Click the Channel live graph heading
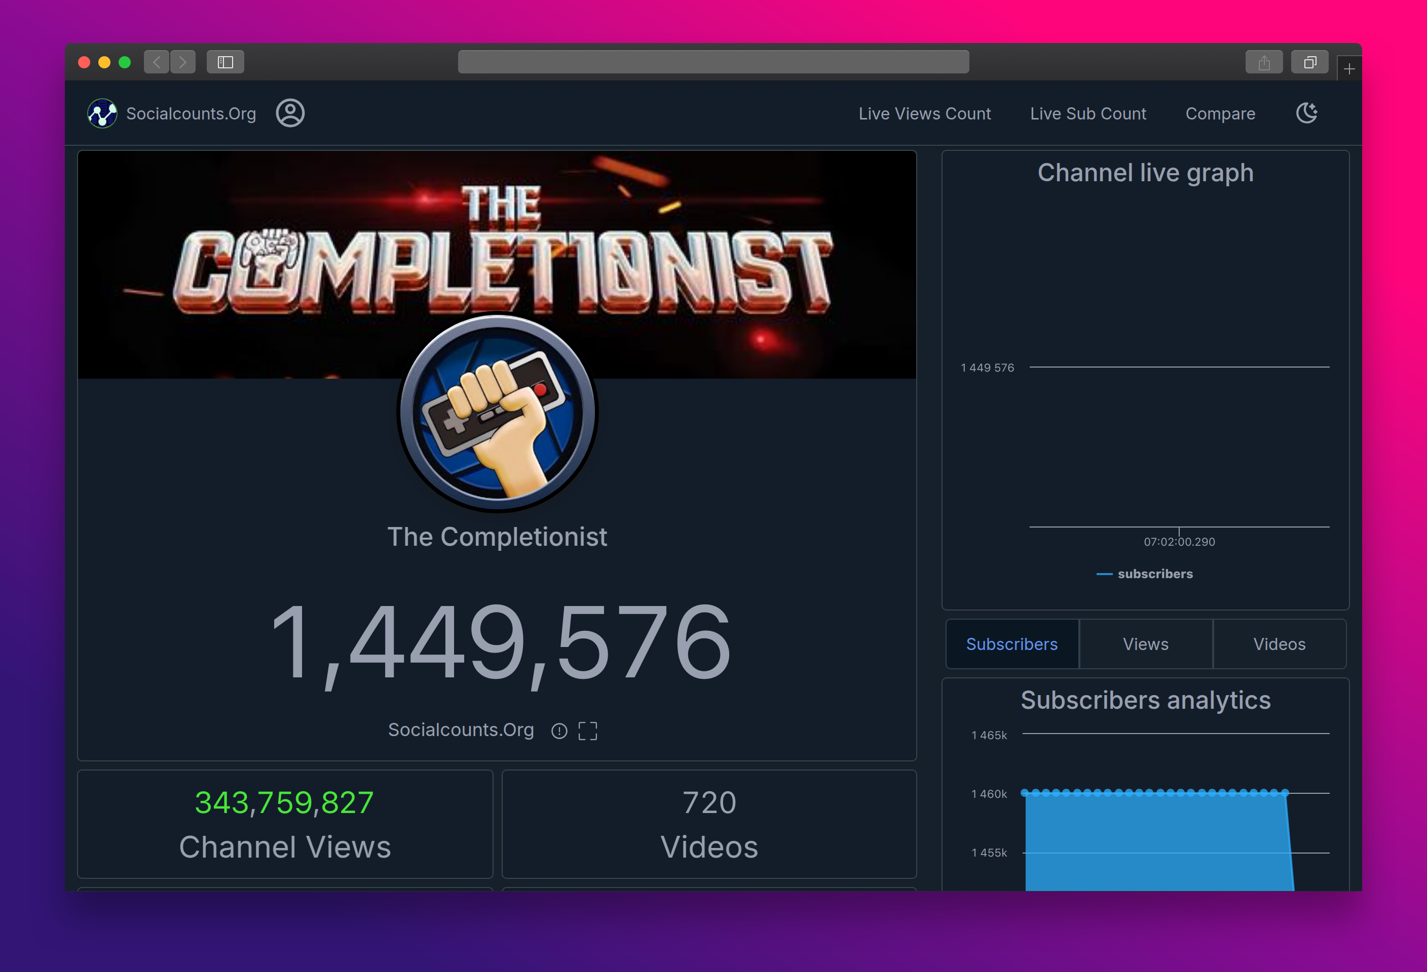Image resolution: width=1427 pixels, height=972 pixels. [1146, 173]
